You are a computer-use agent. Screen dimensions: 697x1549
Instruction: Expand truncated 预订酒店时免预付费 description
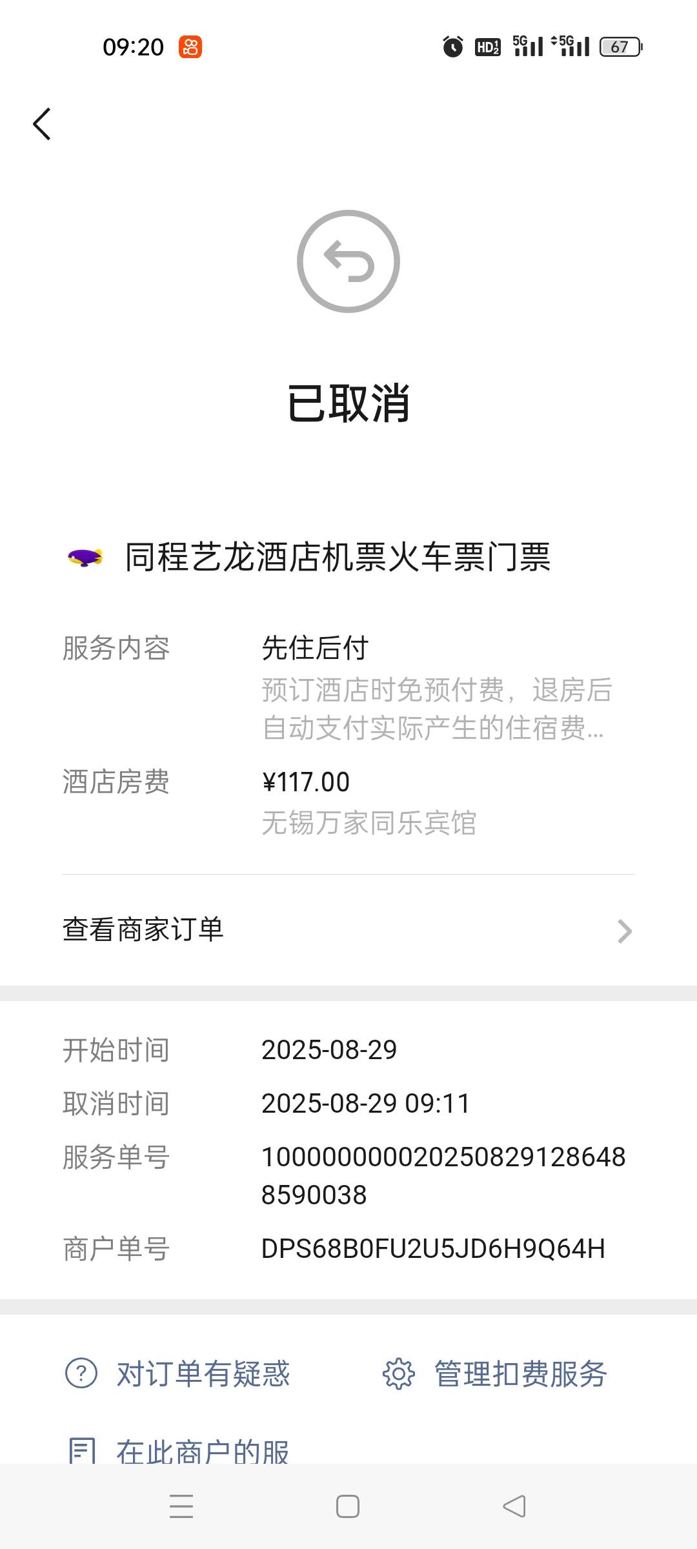tap(437, 709)
